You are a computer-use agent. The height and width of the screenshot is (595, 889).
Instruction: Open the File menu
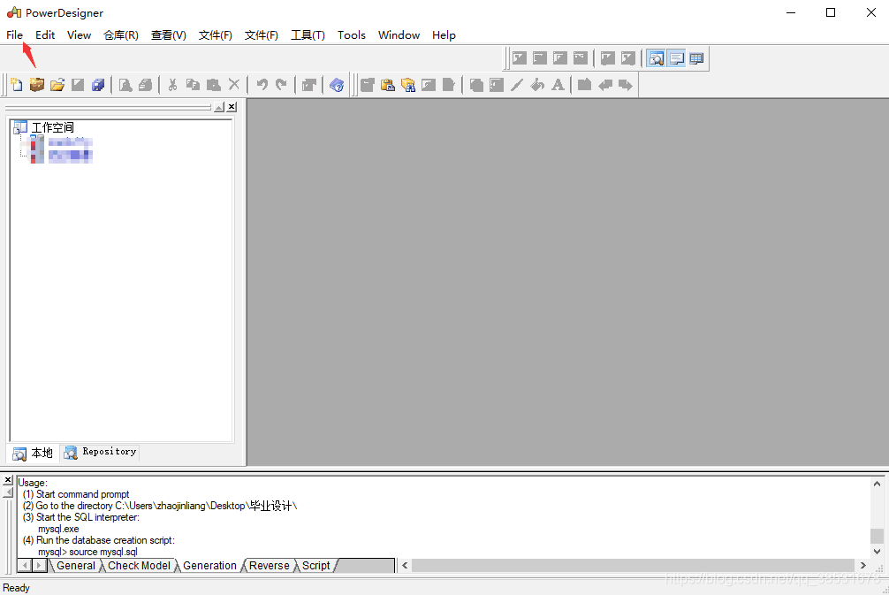(x=15, y=35)
